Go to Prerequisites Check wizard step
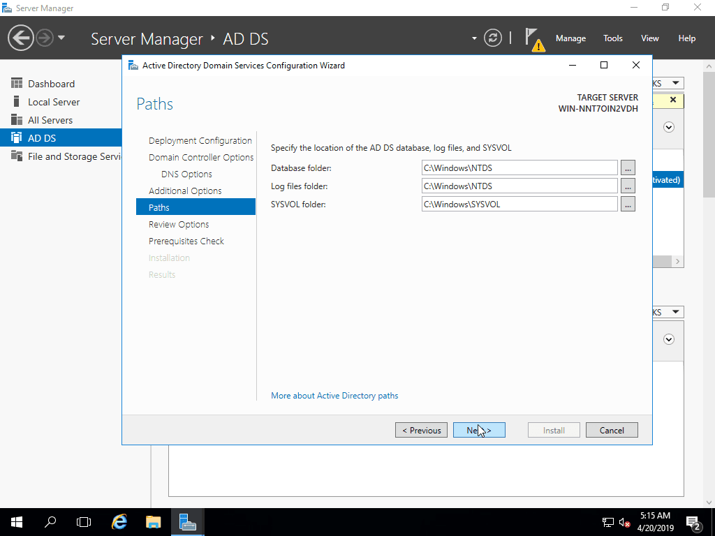This screenshot has width=715, height=536. (186, 241)
